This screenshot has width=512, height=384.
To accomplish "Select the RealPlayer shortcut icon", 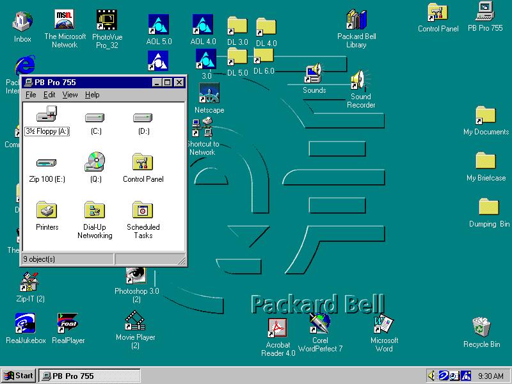I will [68, 323].
